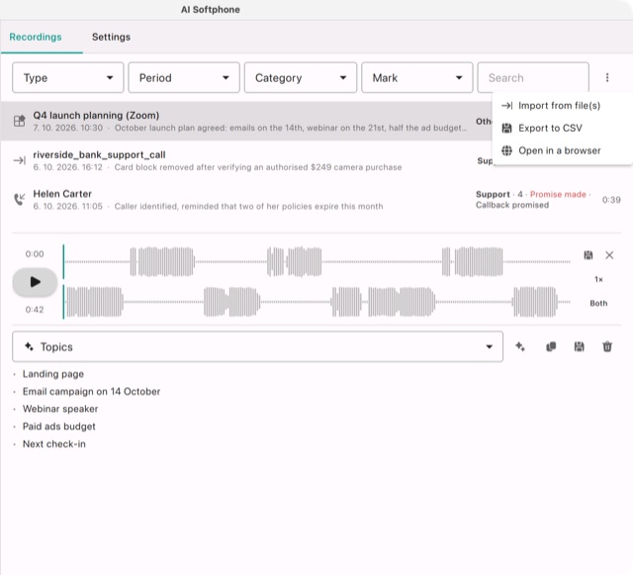This screenshot has height=575, width=633.
Task: Click the Callback promised label
Action: 512,205
